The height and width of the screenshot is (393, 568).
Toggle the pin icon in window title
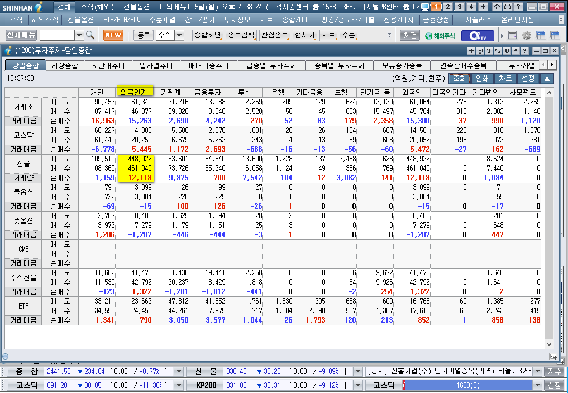pyautogui.click(x=516, y=51)
